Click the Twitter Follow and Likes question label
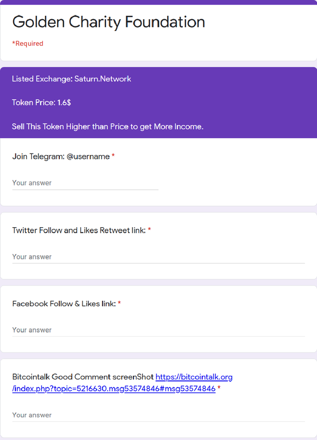The height and width of the screenshot is (440, 317). coord(79,230)
